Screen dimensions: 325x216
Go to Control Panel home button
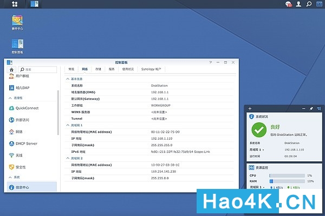[11, 69]
